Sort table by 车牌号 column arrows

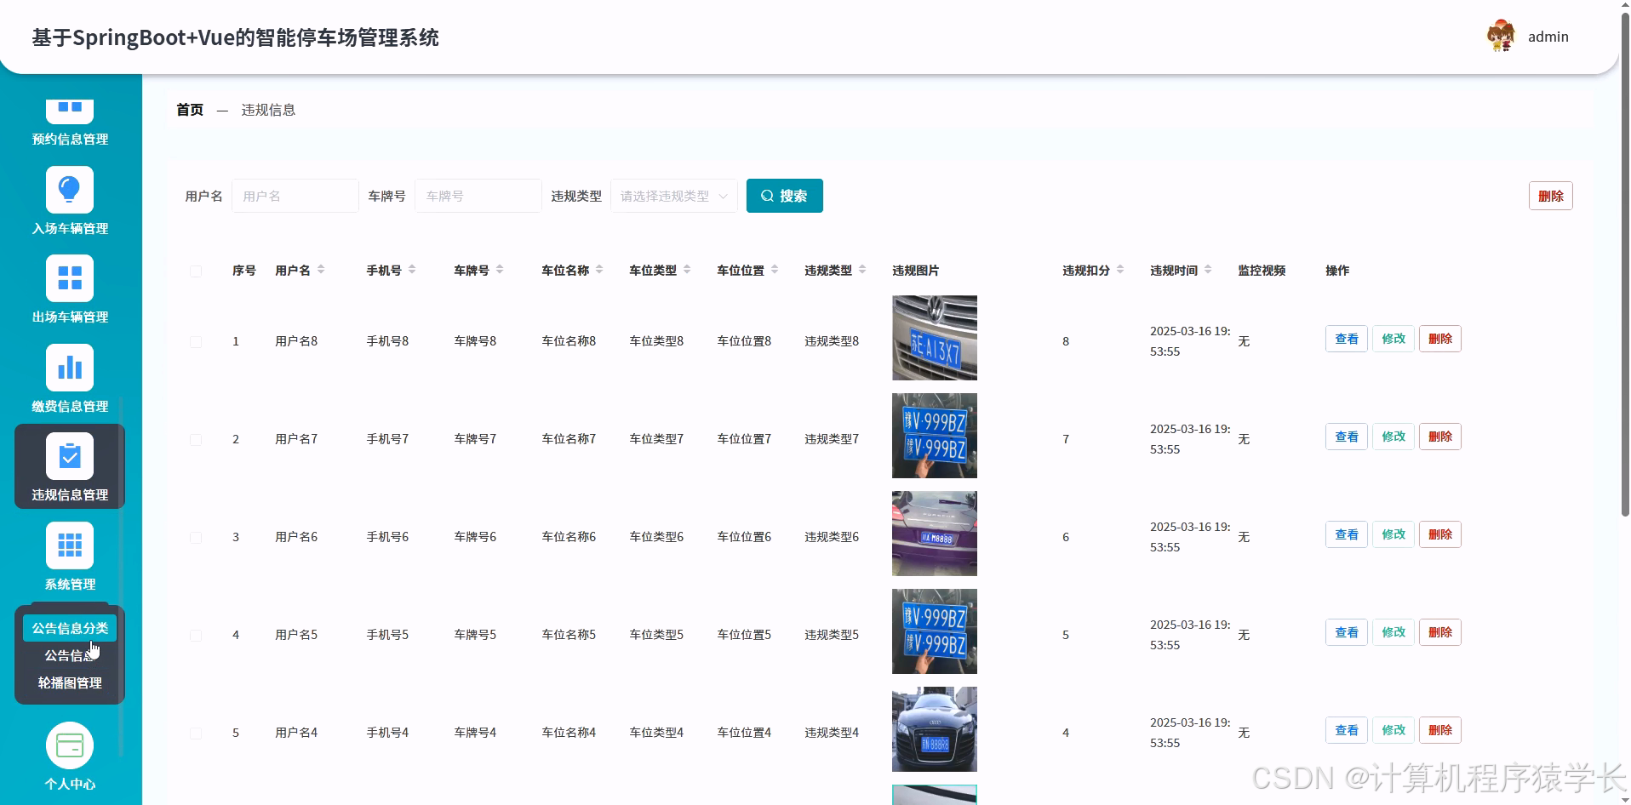(500, 270)
